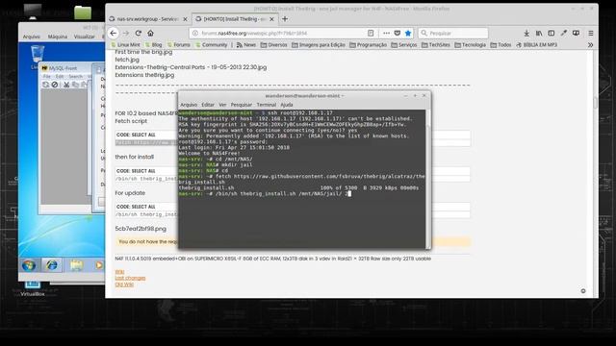Open VirtualBox Arquivo menu
Screen dimensions: 616x346
32,37
